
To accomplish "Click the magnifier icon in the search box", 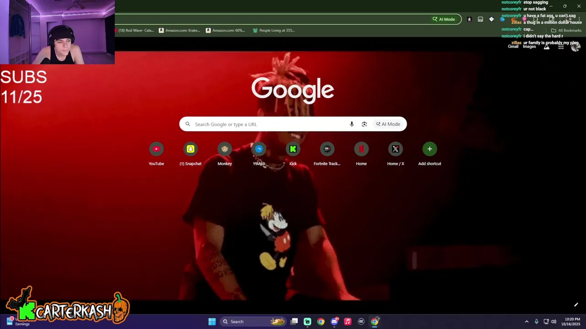I will click(x=188, y=124).
